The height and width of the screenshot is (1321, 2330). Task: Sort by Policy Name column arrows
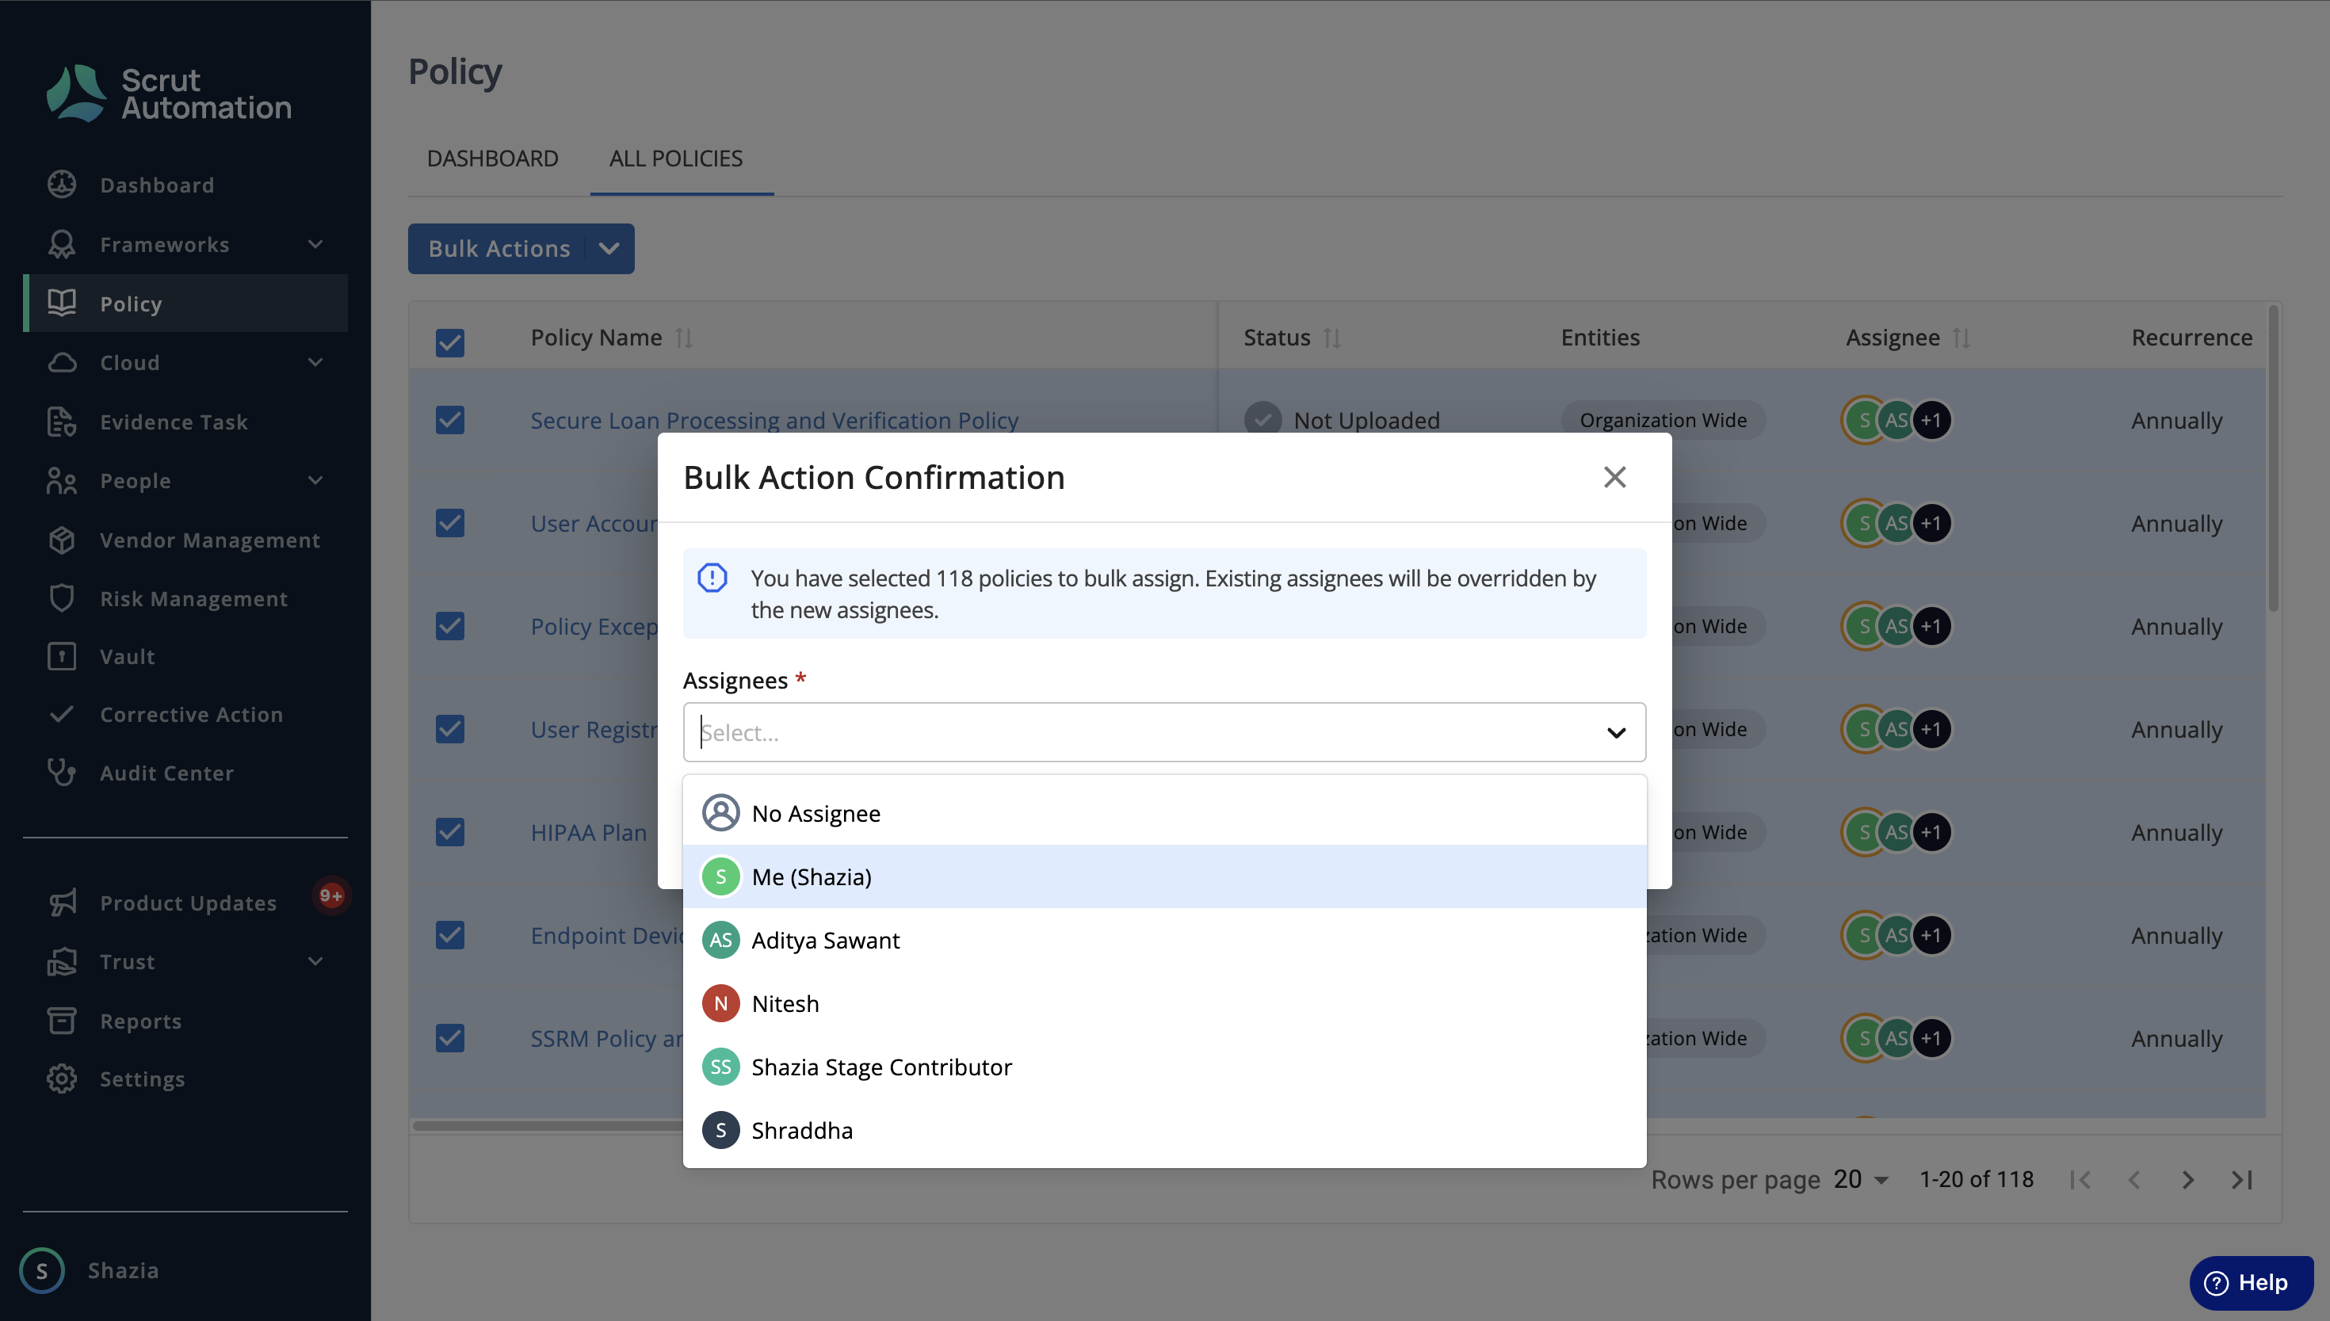point(684,338)
